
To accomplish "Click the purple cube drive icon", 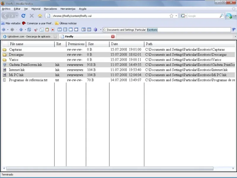I will coord(95,30).
